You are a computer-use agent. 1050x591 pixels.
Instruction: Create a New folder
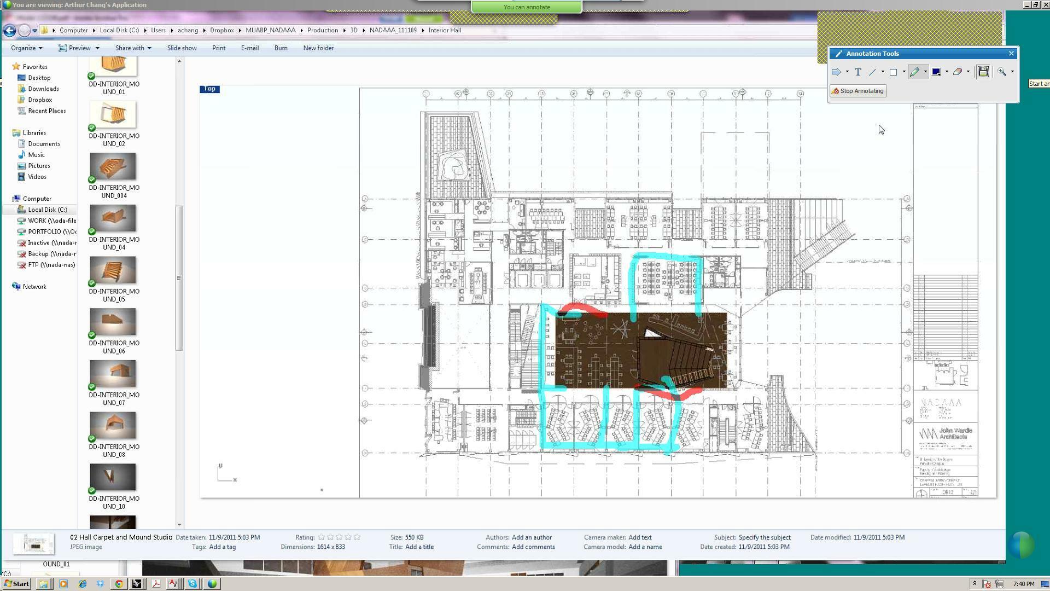[318, 48]
